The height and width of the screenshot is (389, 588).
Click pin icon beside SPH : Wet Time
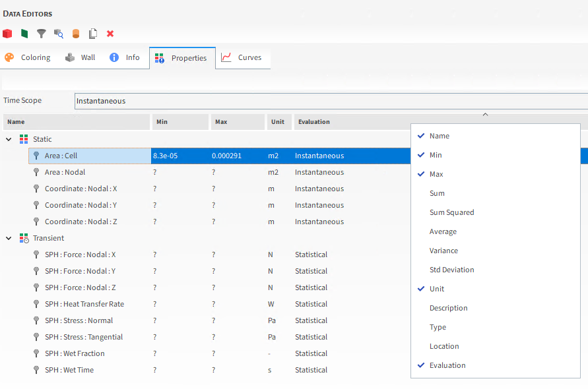[36, 370]
